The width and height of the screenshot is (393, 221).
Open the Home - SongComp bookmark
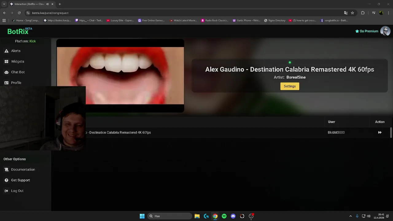click(x=25, y=21)
